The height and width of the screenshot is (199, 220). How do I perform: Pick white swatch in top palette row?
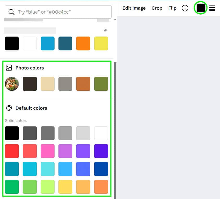(x=30, y=43)
